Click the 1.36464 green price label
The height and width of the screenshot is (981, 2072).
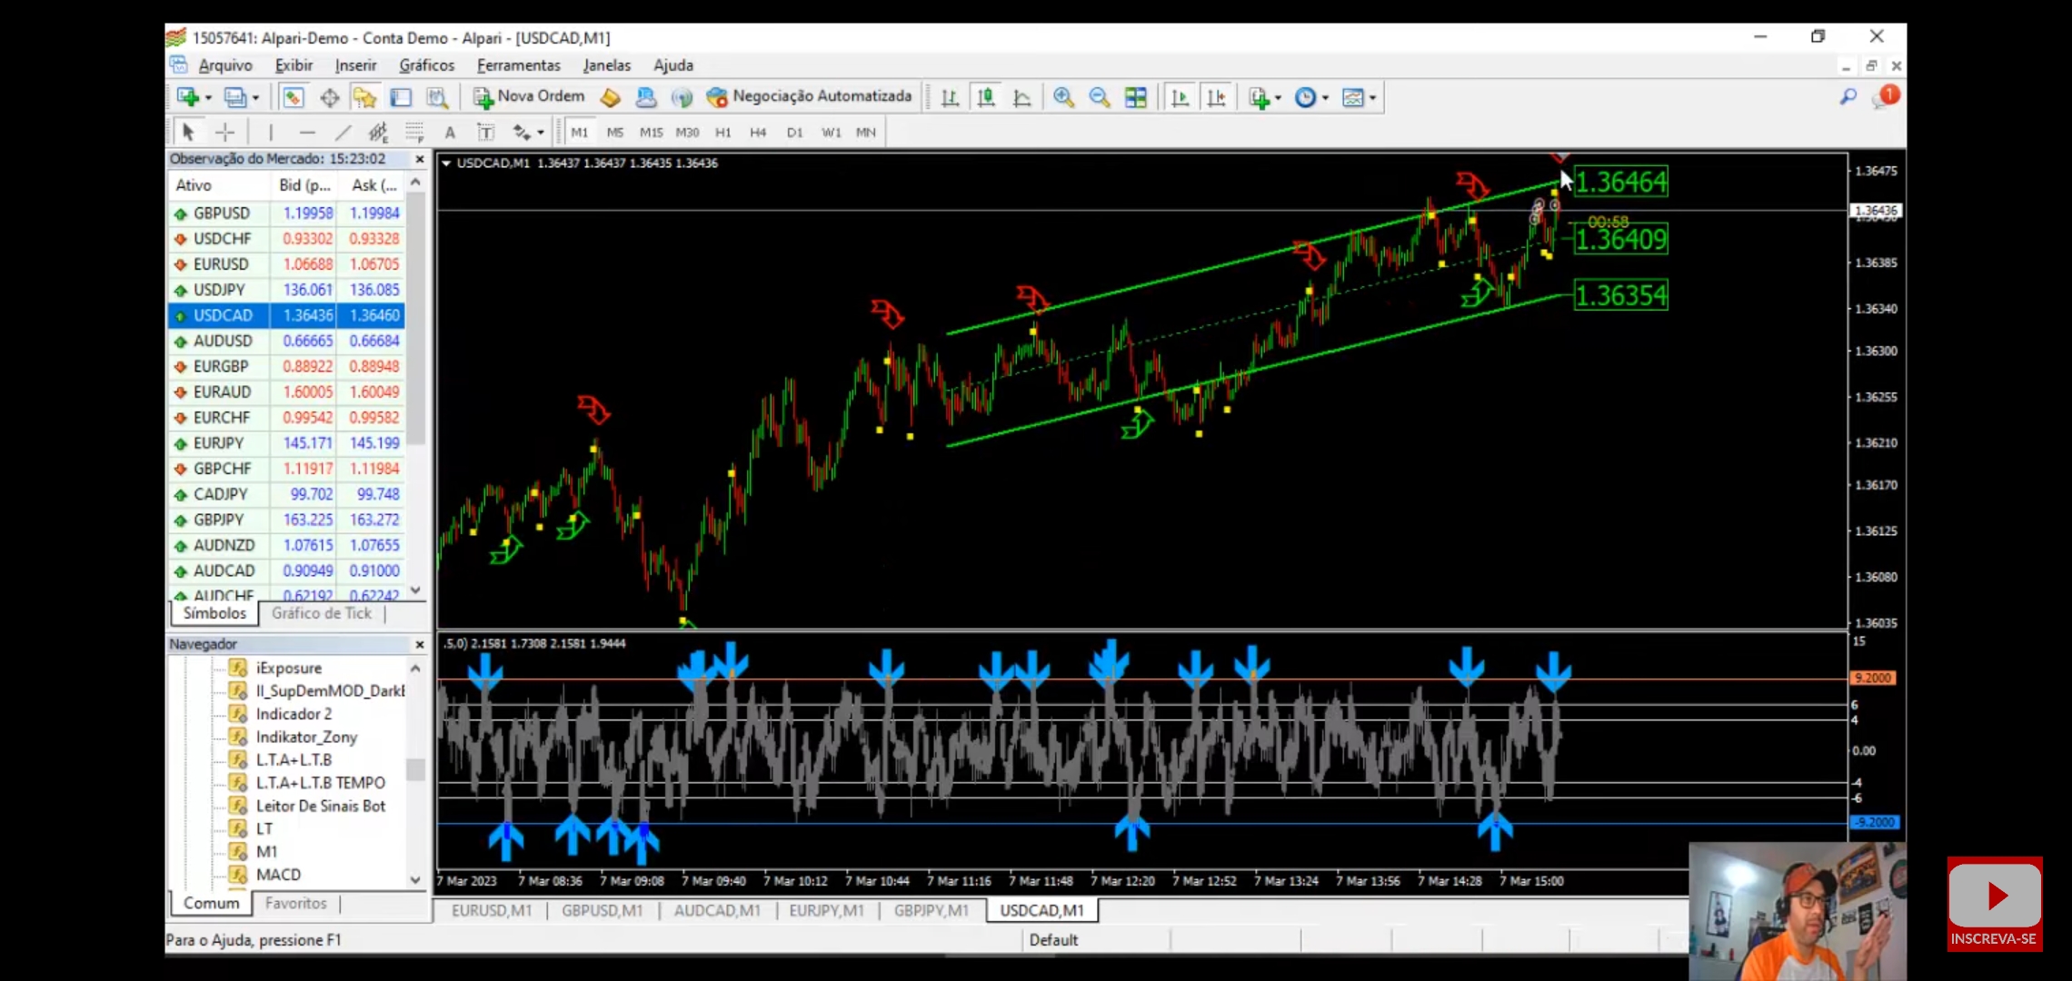(1620, 183)
